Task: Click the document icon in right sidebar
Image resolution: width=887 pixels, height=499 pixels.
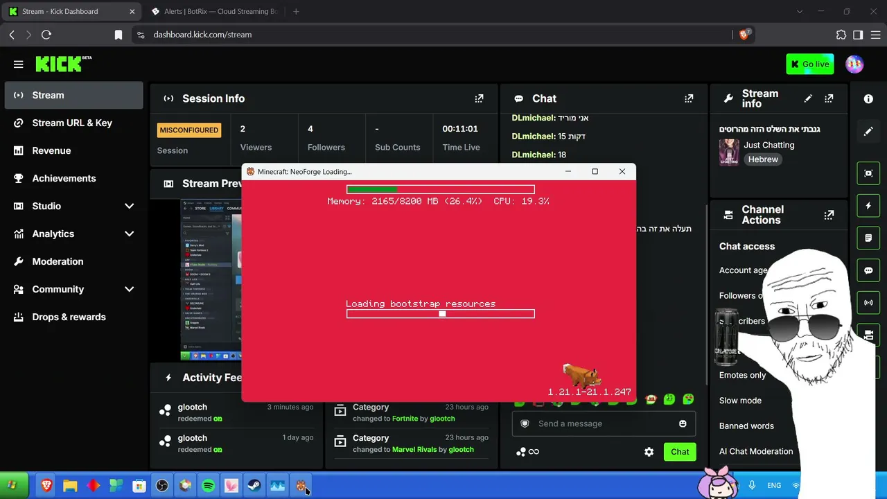Action: pyautogui.click(x=868, y=238)
